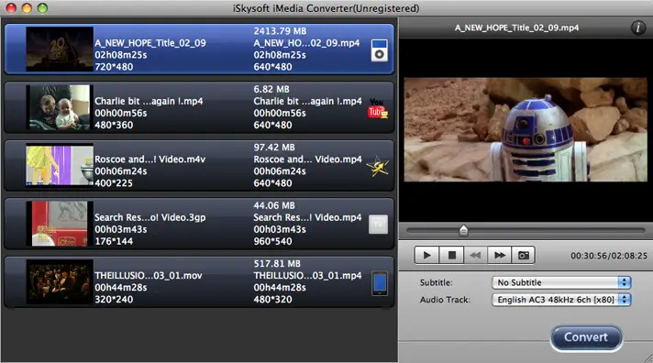Image resolution: width=653 pixels, height=363 pixels.
Task: Open the Audio Track dropdown
Action: coord(561,300)
